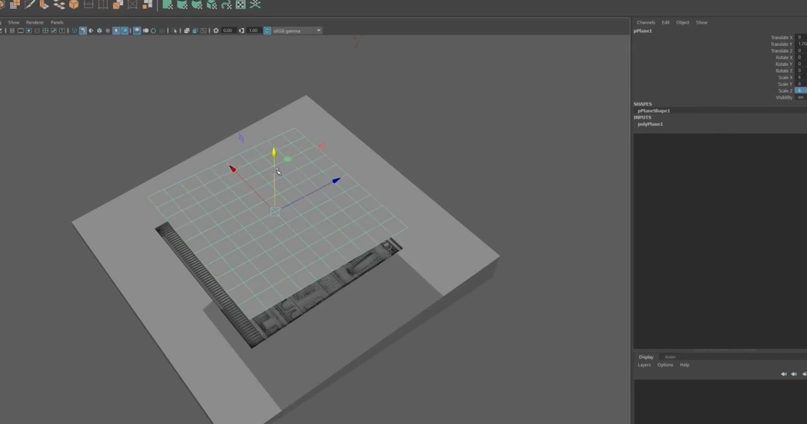
Task: Expand the polyPlane1 input node
Action: click(x=650, y=124)
